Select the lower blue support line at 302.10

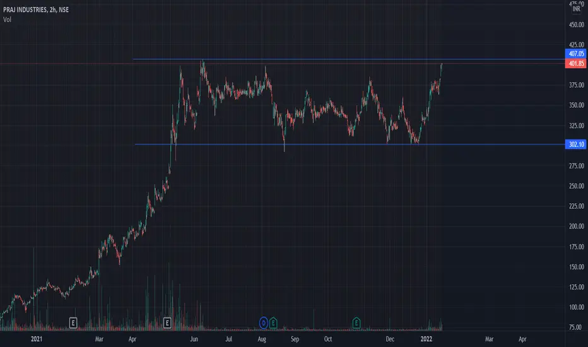coord(350,144)
